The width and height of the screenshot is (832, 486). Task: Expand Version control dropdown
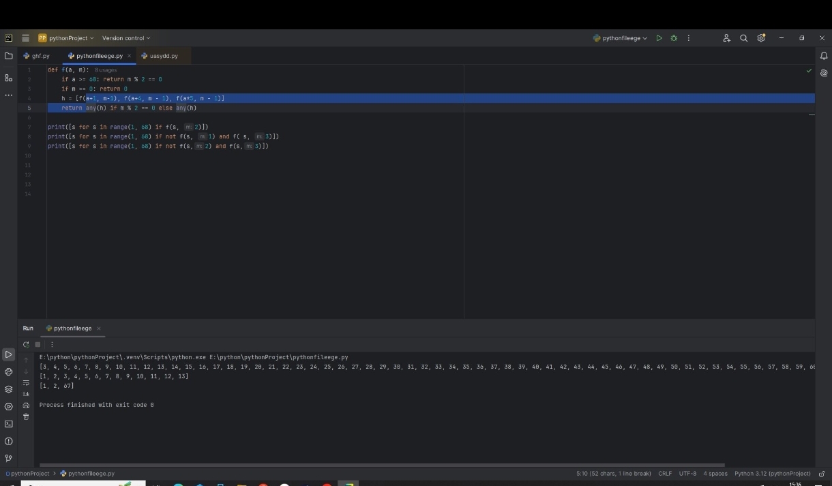tap(126, 38)
